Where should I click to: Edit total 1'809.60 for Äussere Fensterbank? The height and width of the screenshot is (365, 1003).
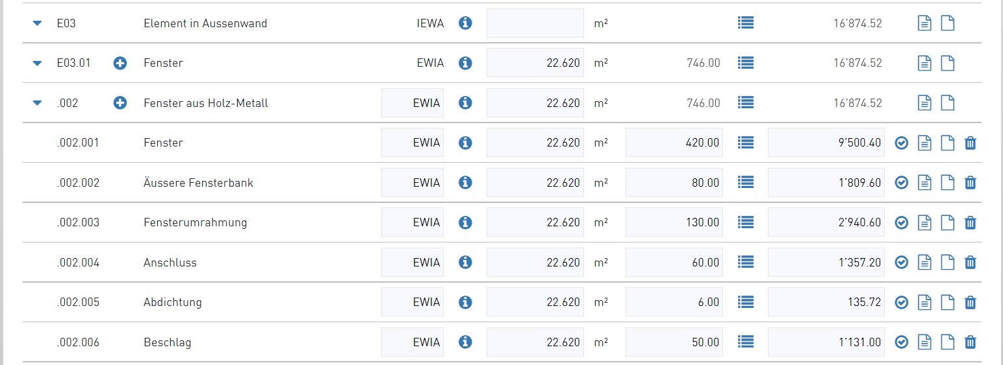[x=826, y=183]
